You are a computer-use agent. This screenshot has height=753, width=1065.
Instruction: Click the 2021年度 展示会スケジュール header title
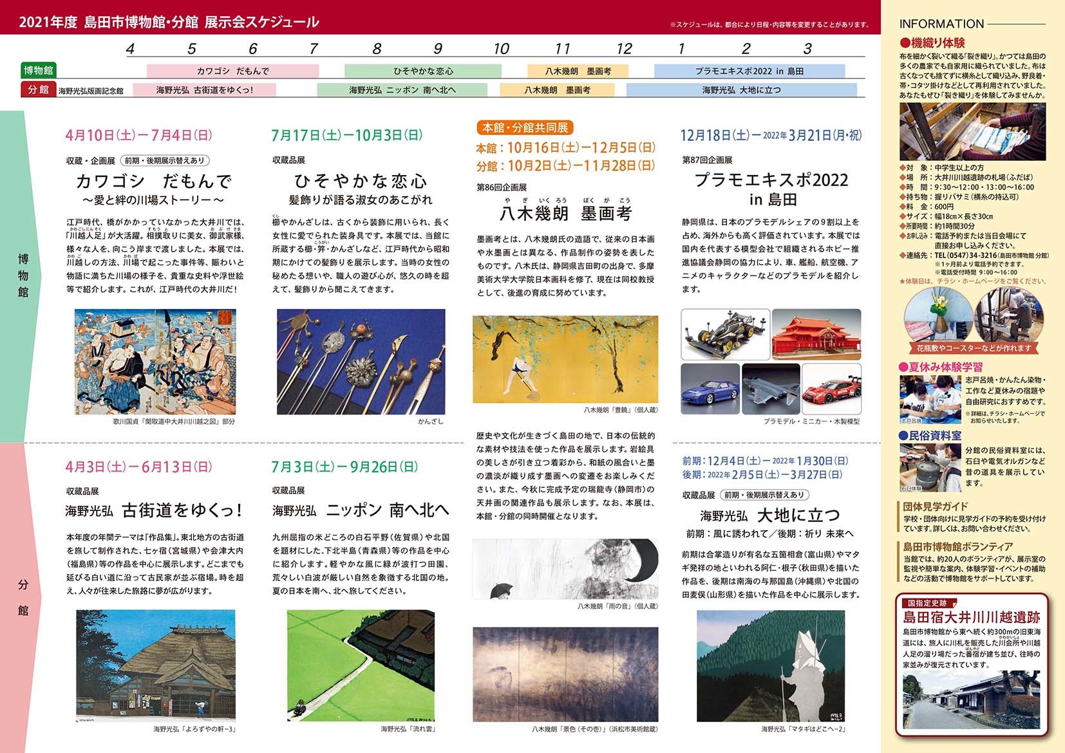(x=169, y=23)
